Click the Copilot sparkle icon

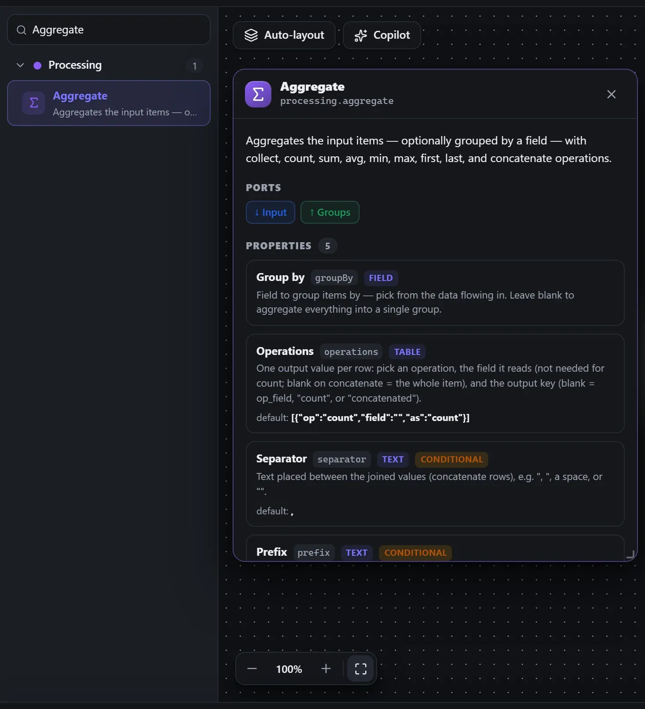pyautogui.click(x=361, y=35)
